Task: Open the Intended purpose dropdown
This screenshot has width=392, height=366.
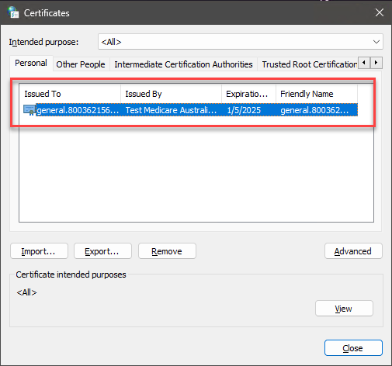Action: pyautogui.click(x=241, y=42)
